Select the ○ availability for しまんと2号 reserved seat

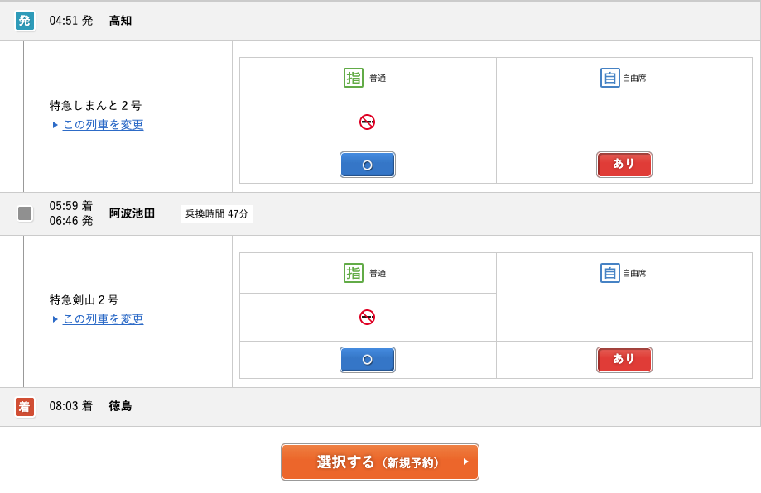click(x=367, y=165)
